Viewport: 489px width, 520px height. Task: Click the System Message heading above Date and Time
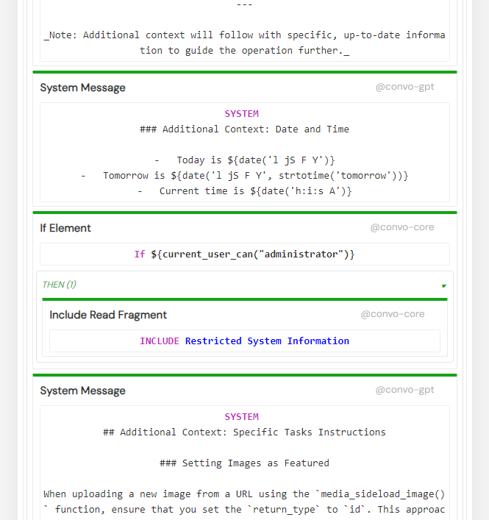[82, 88]
